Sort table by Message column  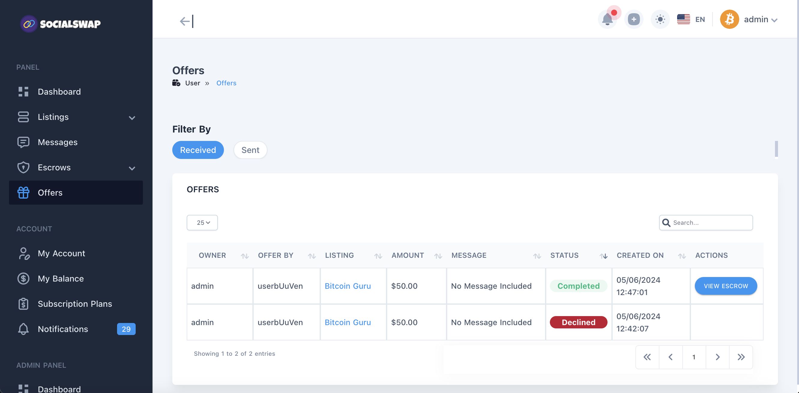coord(496,255)
